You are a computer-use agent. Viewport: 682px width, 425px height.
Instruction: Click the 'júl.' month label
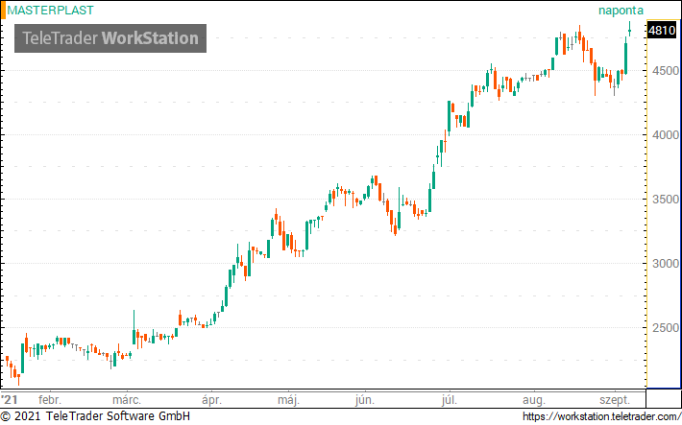[450, 399]
